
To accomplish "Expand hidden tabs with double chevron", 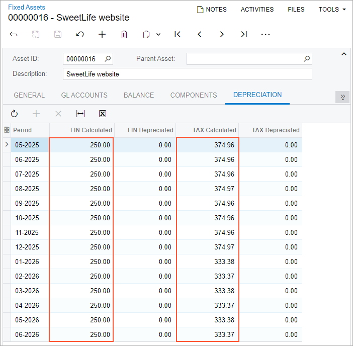I will click(342, 97).
